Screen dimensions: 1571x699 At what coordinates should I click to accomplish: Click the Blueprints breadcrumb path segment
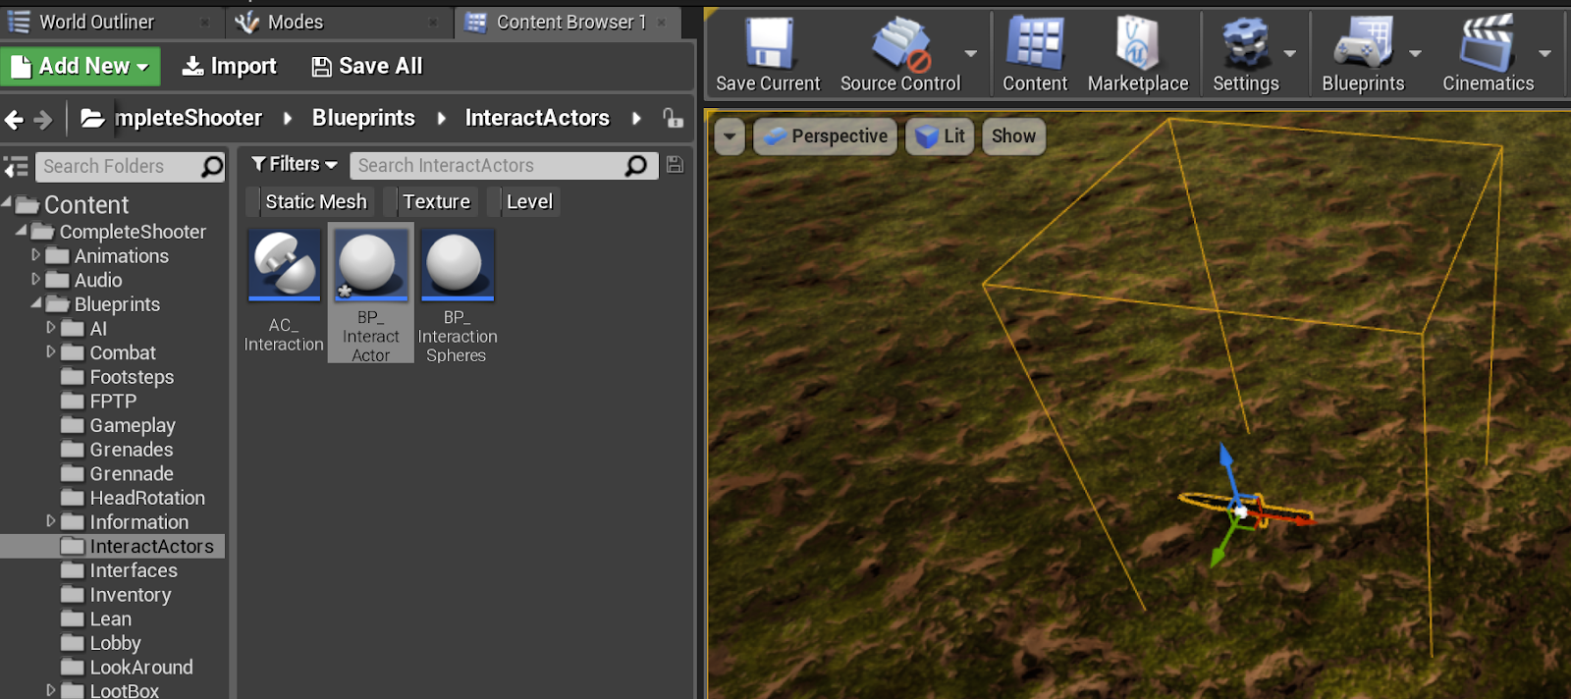[363, 118]
